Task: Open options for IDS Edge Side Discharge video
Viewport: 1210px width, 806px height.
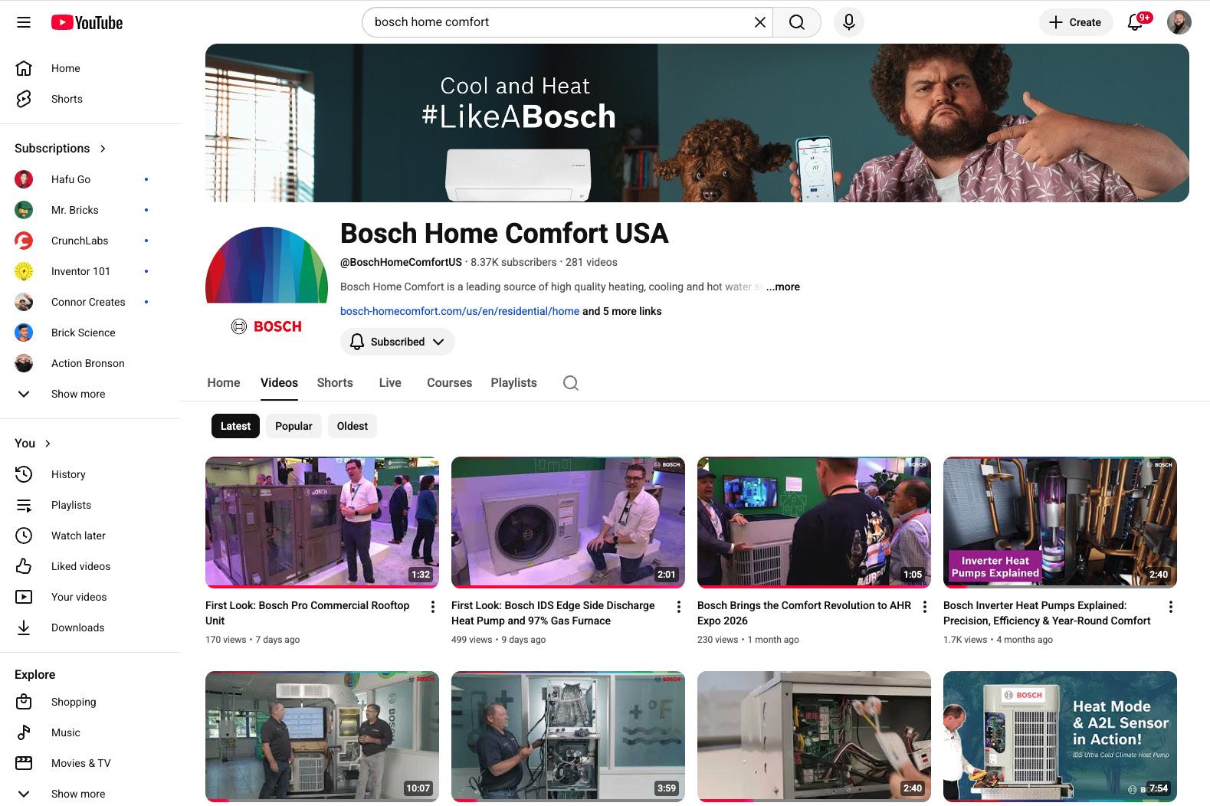Action: click(x=679, y=607)
